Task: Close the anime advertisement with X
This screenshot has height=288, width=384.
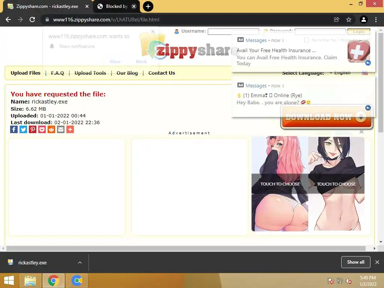Action: click(361, 132)
